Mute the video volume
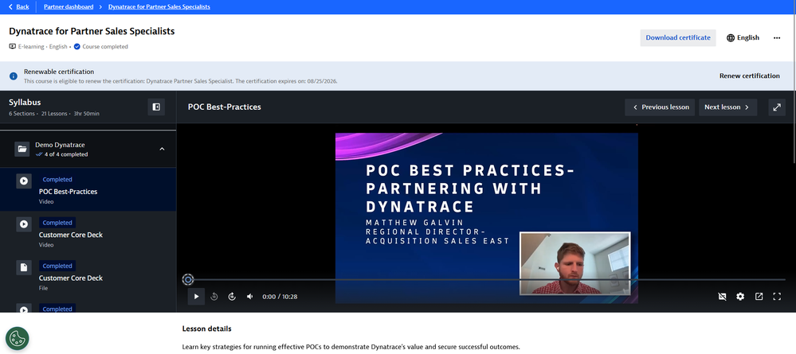 [250, 297]
